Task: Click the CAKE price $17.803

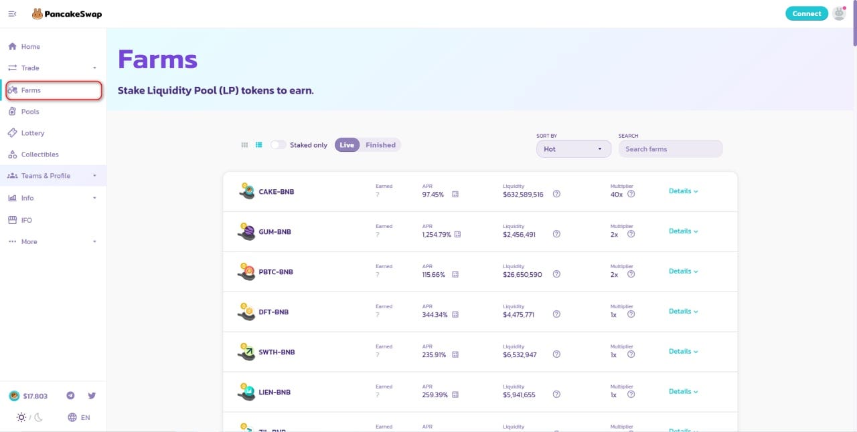Action: pos(28,396)
